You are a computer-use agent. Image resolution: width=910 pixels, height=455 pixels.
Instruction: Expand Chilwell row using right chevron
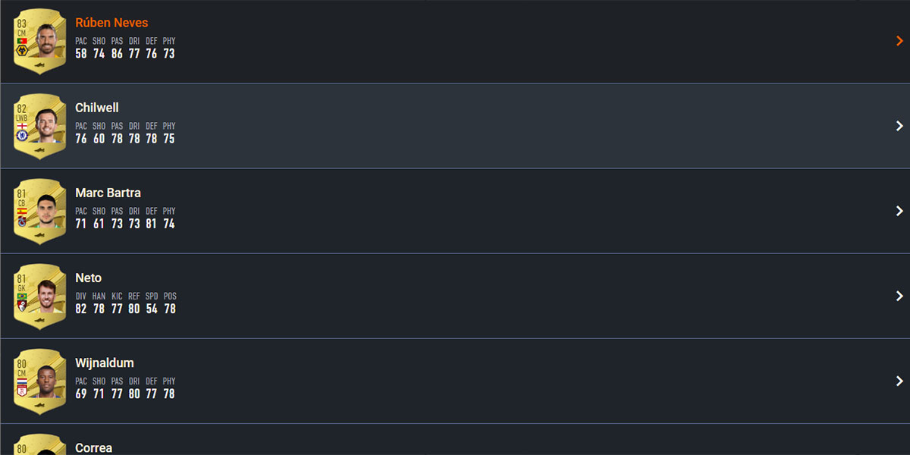(899, 126)
